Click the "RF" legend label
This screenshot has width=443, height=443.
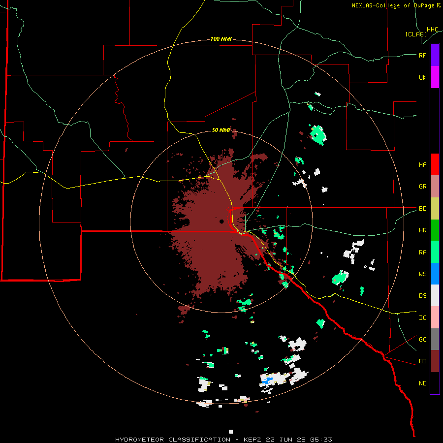[x=422, y=55]
